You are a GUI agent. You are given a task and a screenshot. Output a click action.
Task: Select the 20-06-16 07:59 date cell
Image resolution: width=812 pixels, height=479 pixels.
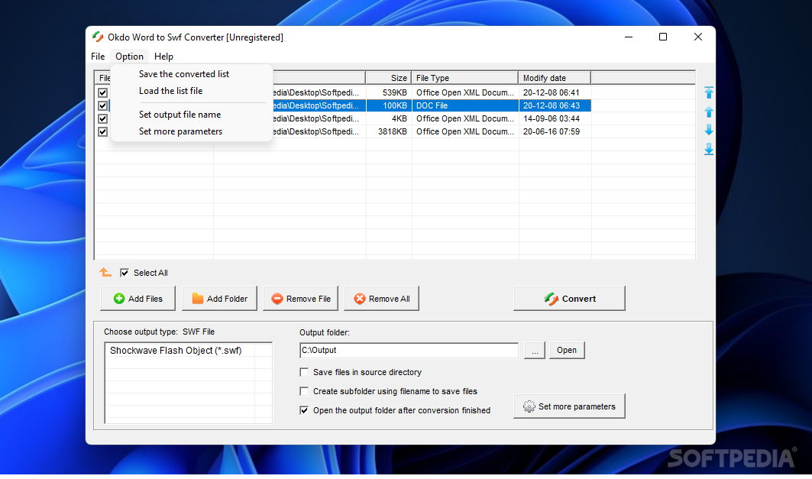555,131
